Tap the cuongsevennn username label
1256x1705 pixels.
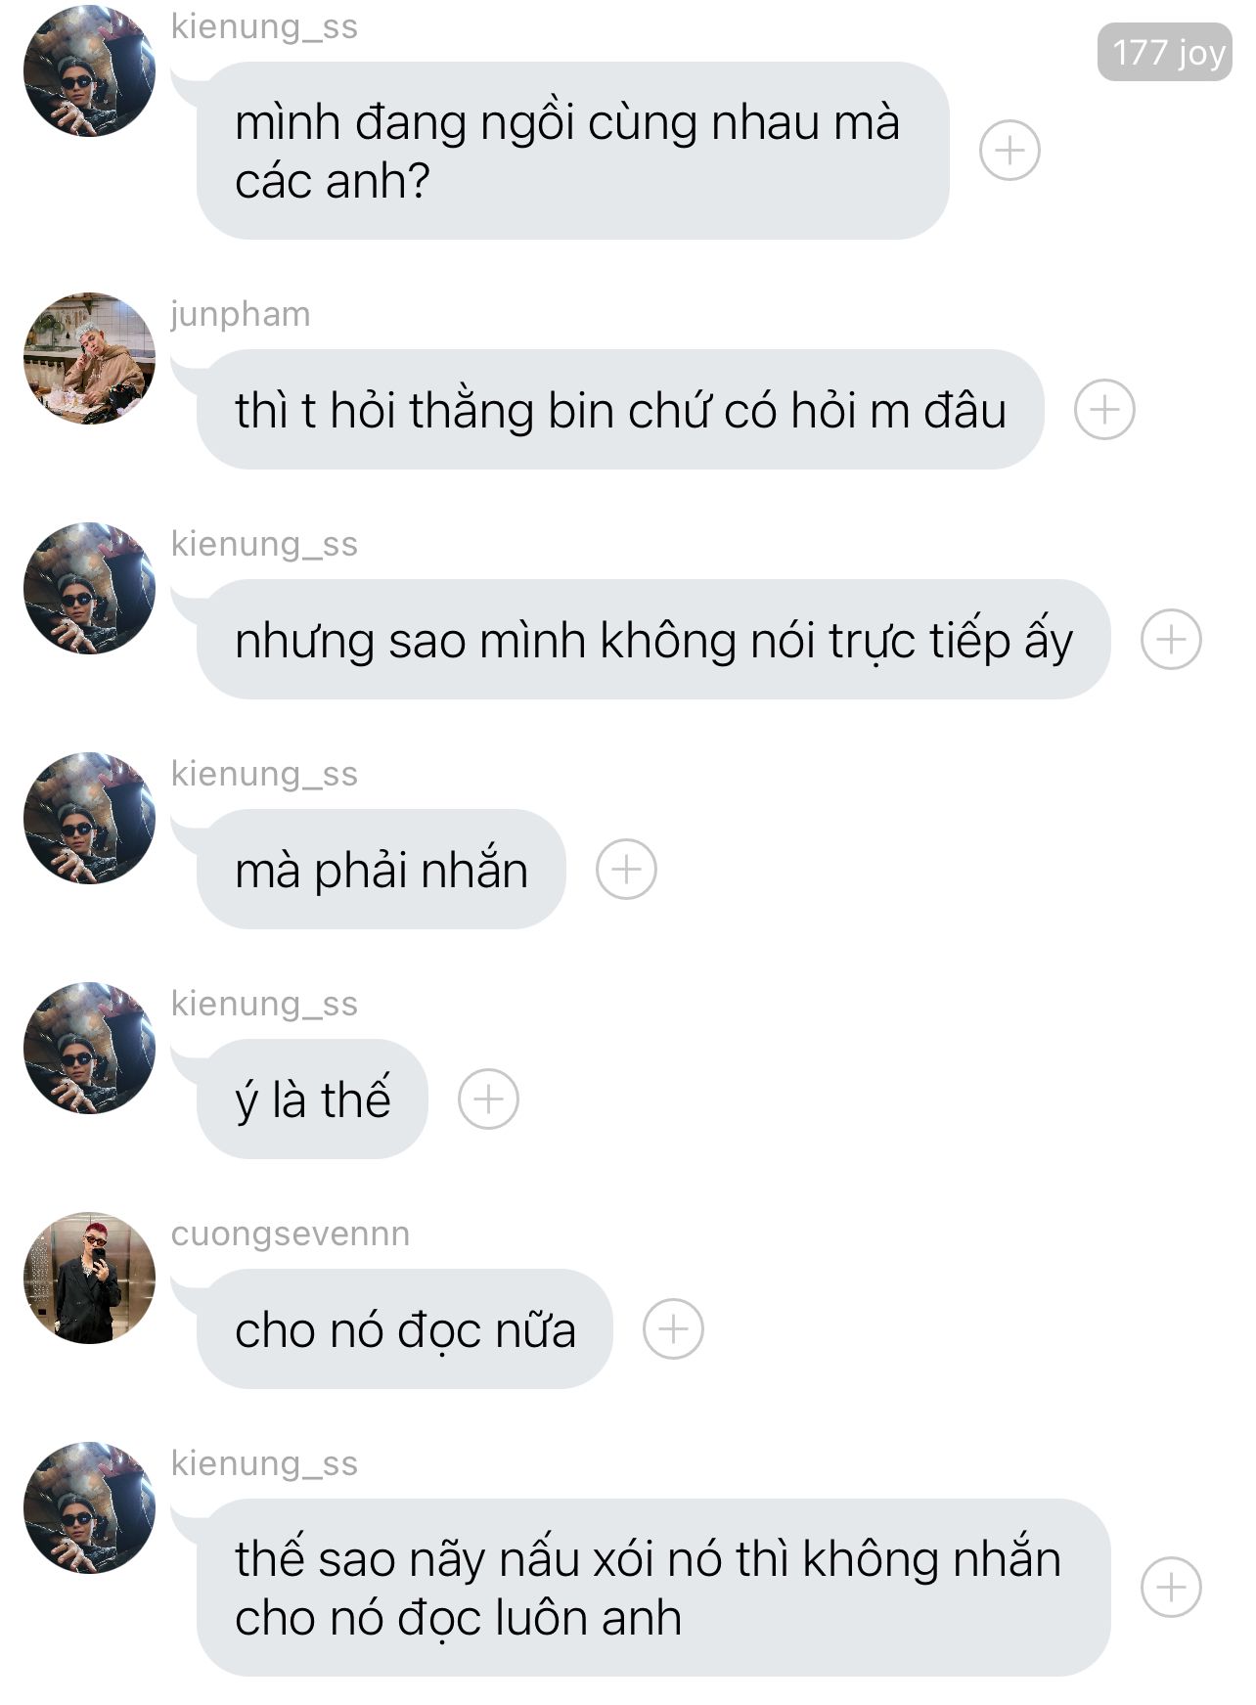pos(291,1234)
